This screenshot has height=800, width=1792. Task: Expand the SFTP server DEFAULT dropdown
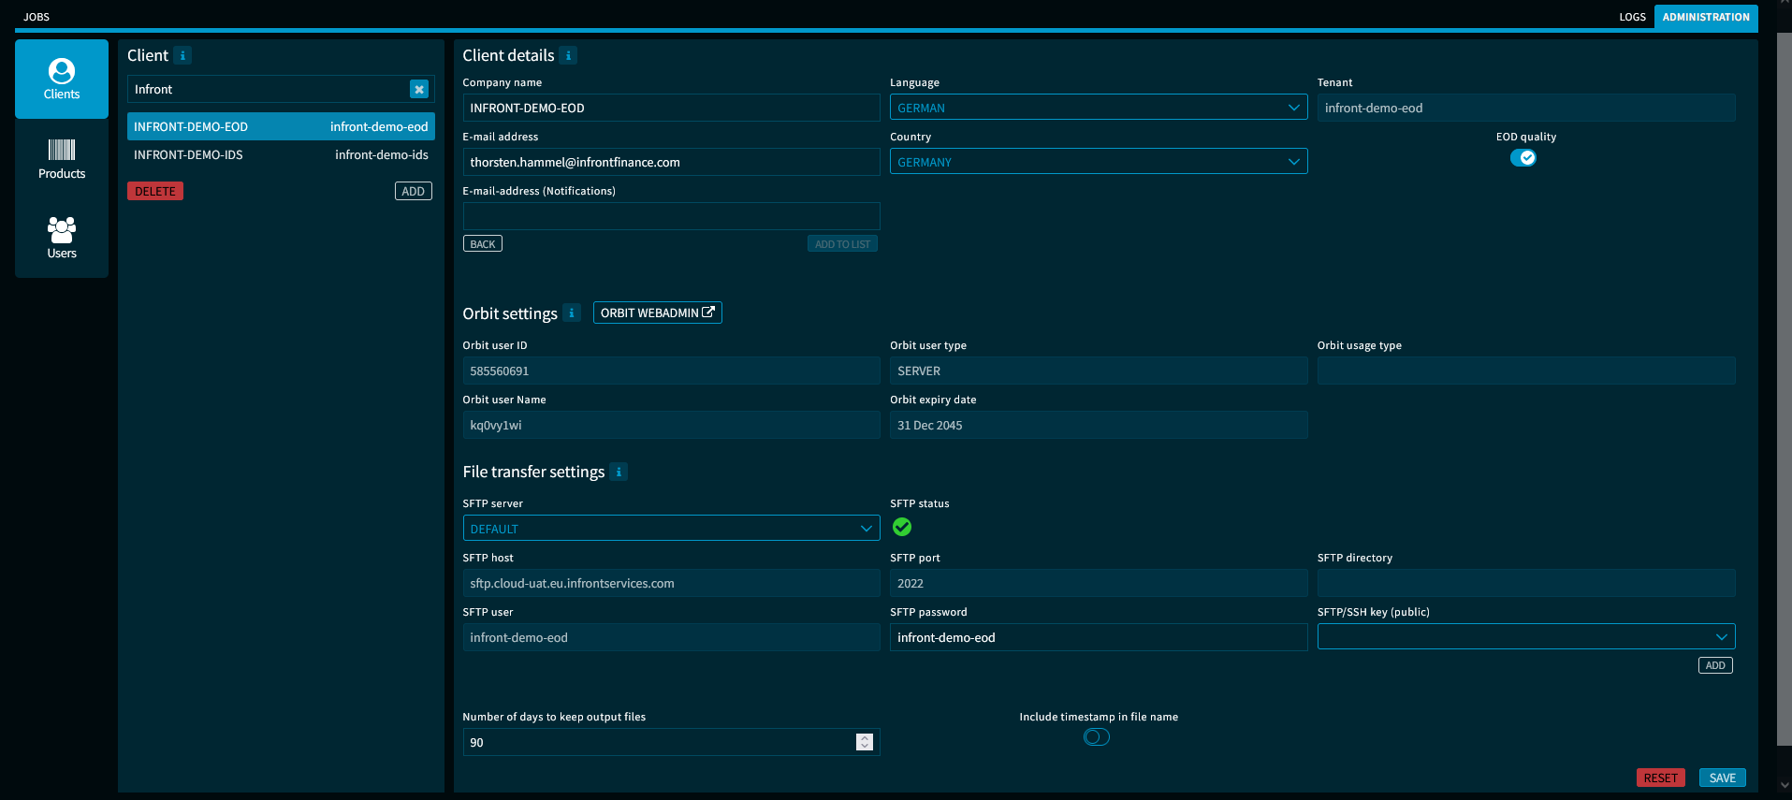pyautogui.click(x=671, y=529)
